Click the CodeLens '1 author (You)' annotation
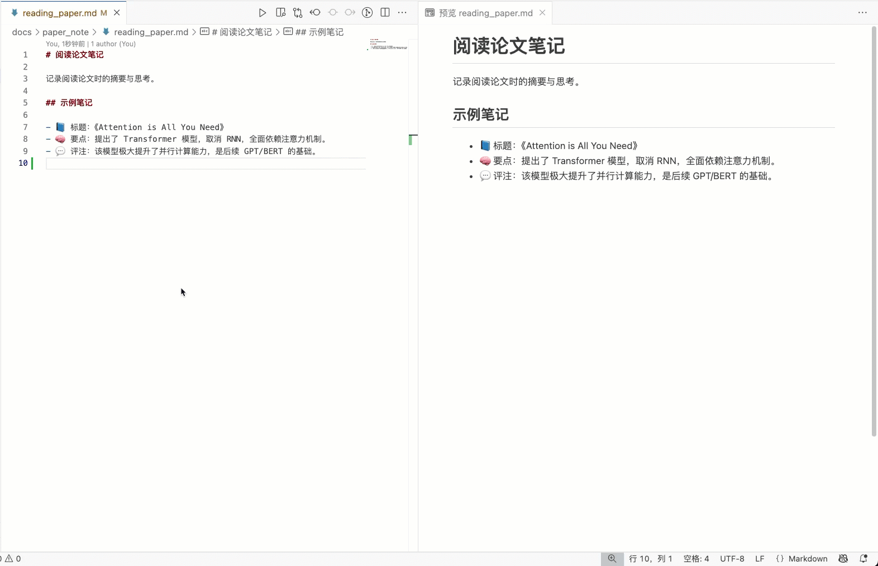878x566 pixels. (113, 44)
